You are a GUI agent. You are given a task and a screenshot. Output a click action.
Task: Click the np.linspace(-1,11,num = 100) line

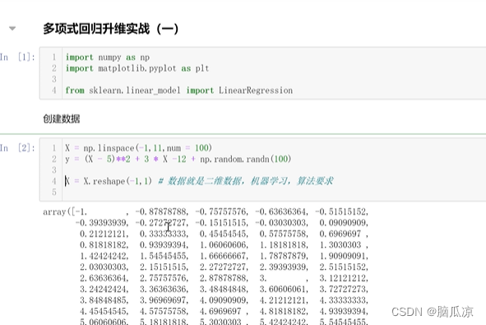click(138, 148)
